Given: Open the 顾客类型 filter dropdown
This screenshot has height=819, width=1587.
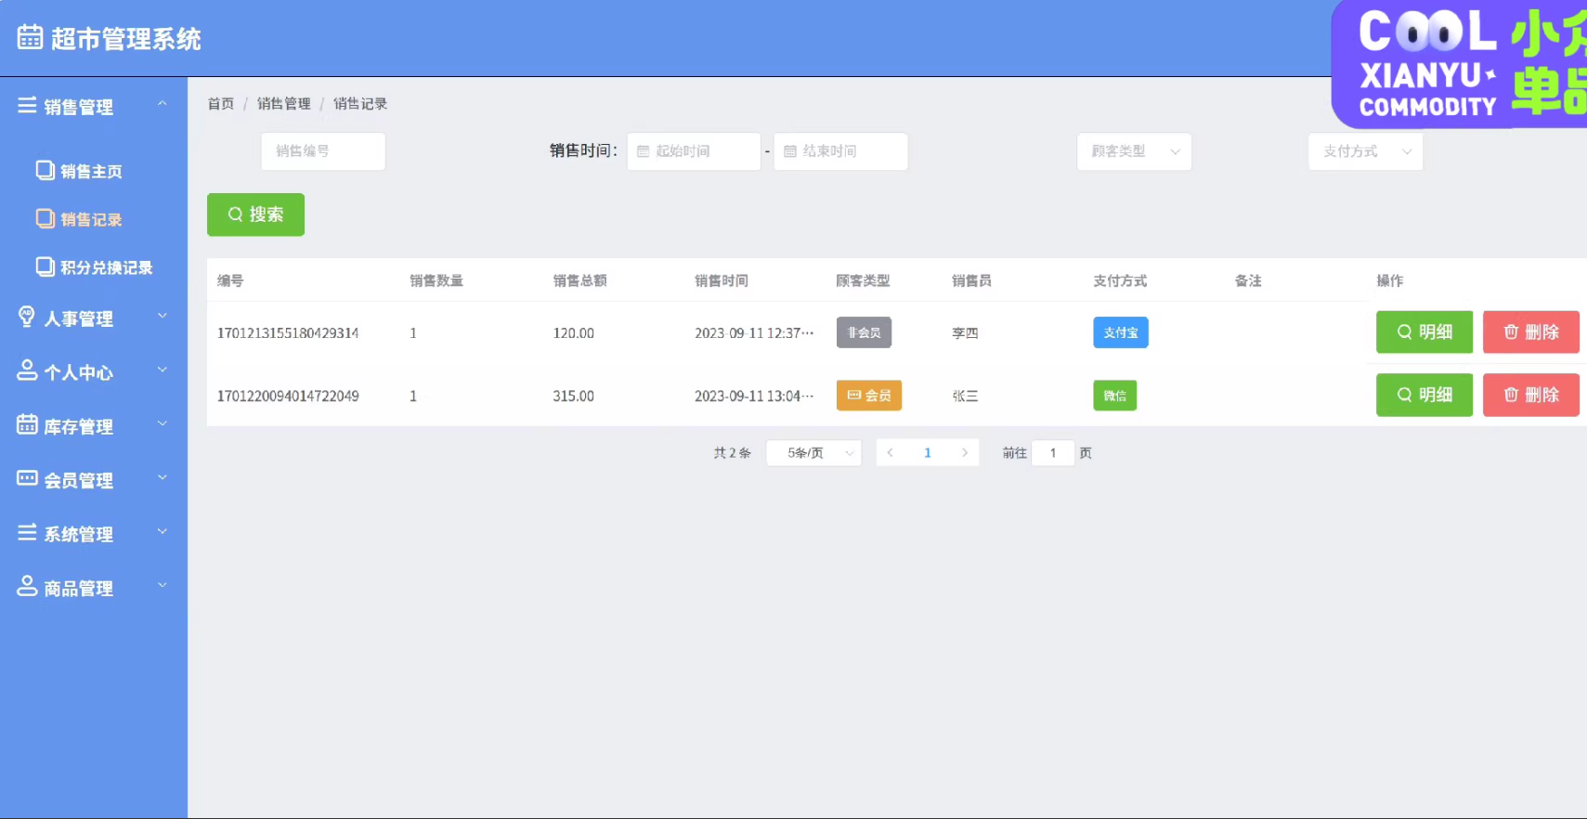Looking at the screenshot, I should [1134, 151].
